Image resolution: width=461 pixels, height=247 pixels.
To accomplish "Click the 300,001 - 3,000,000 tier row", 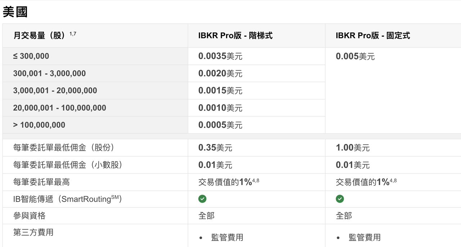I will coord(95,73).
